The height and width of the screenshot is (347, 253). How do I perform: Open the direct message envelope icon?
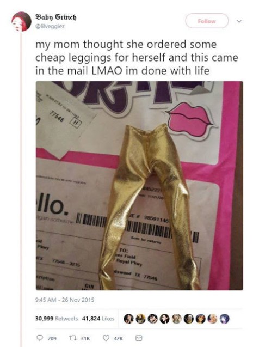point(139,338)
